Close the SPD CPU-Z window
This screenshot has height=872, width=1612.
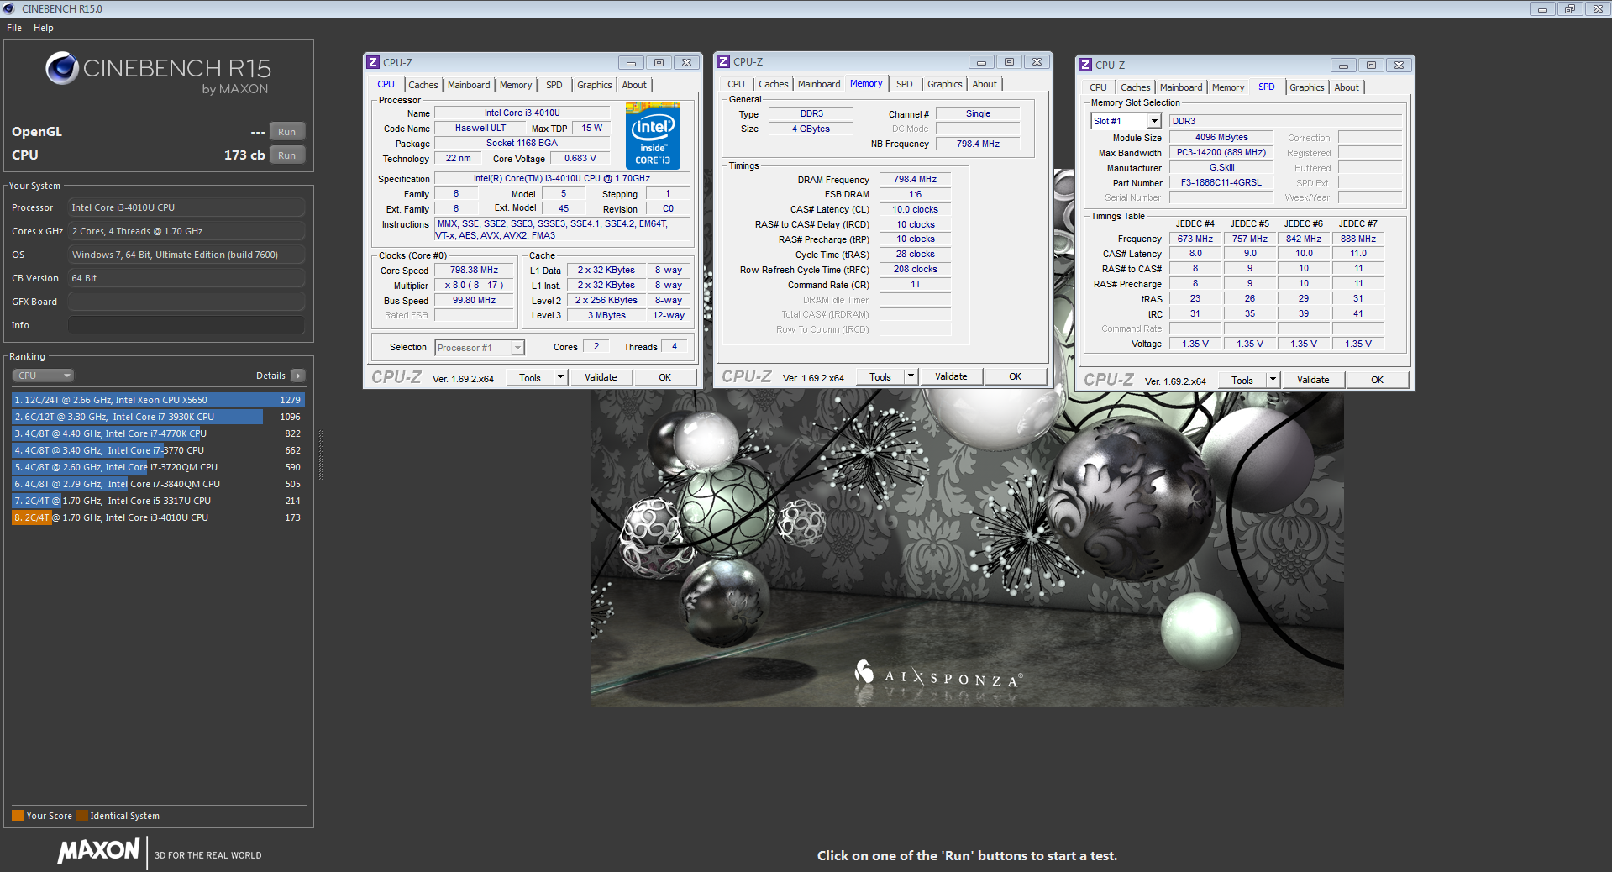(1399, 65)
